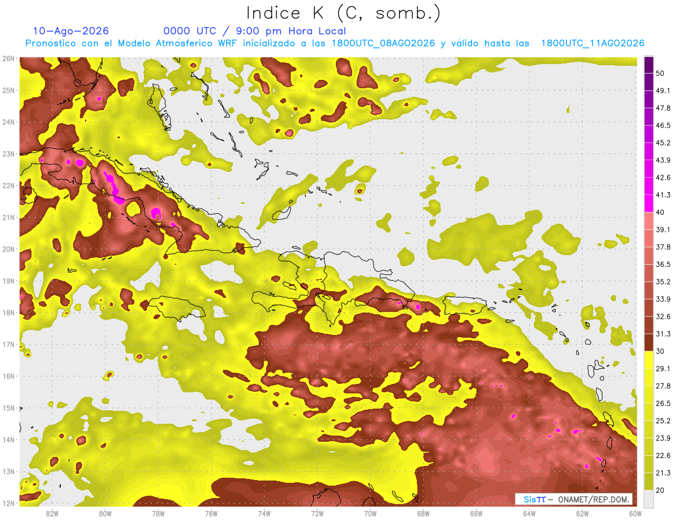Click the "49.1" color scale label
The image size is (675, 521).
click(663, 90)
